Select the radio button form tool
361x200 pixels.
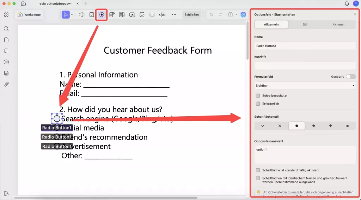tap(102, 14)
